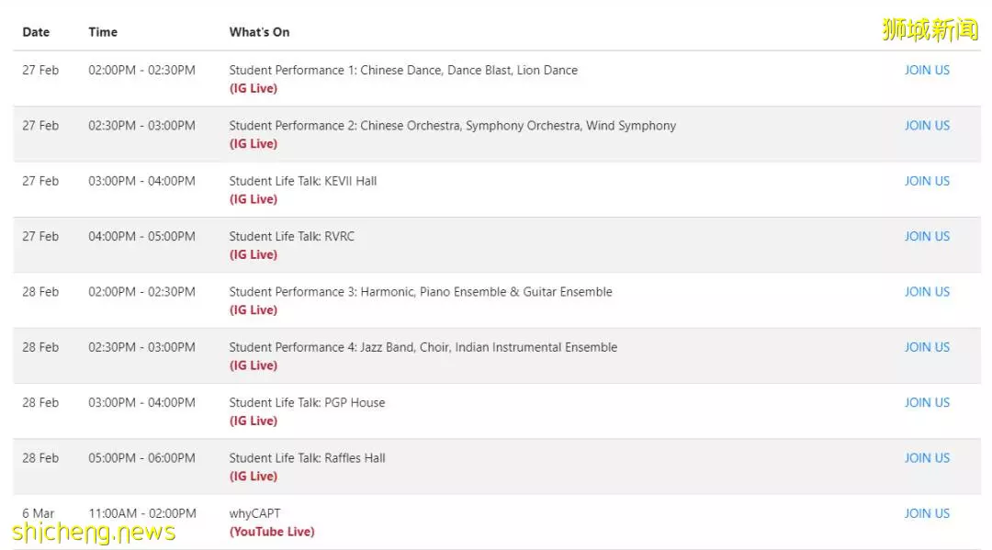Select the Jazz Band, Choir event title
The width and height of the screenshot is (992, 550).
(423, 347)
